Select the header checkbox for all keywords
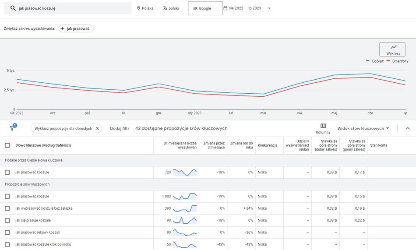The image size is (416, 250). (7, 145)
